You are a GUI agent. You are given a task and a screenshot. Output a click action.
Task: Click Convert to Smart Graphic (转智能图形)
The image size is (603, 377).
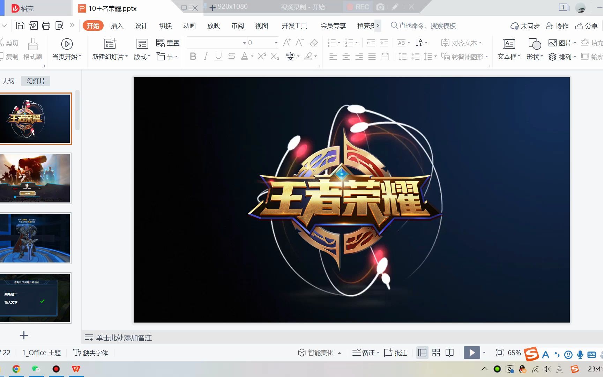(464, 57)
